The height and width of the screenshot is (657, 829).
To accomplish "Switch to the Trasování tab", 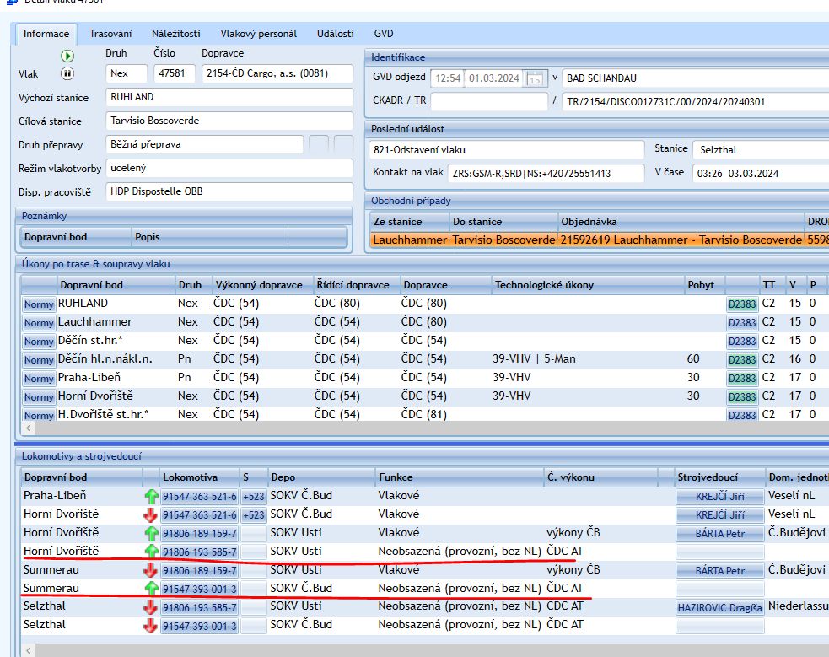I will click(110, 34).
